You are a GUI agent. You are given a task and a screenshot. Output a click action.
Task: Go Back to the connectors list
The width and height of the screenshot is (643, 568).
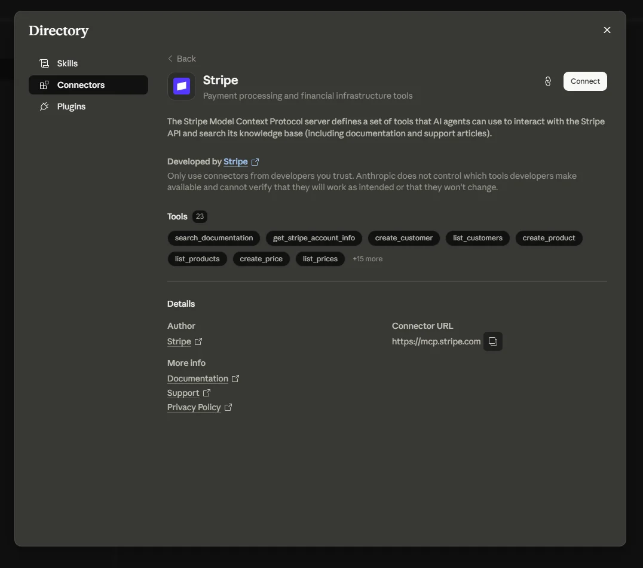point(182,59)
